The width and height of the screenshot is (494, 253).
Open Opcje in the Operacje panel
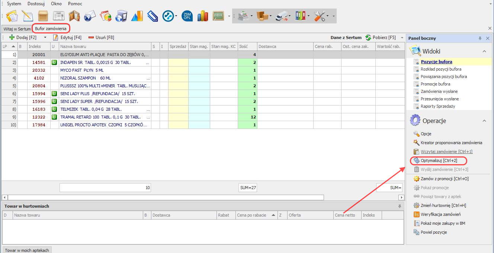point(426,134)
